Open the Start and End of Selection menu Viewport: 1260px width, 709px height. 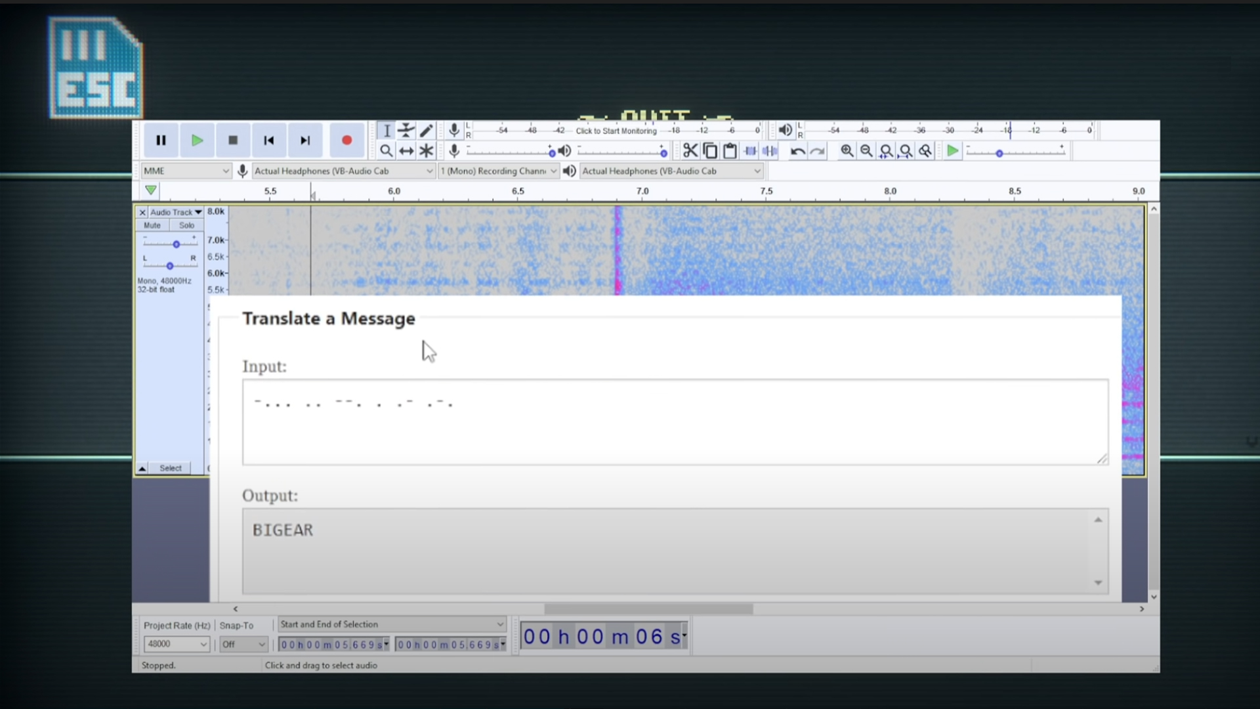(x=392, y=624)
